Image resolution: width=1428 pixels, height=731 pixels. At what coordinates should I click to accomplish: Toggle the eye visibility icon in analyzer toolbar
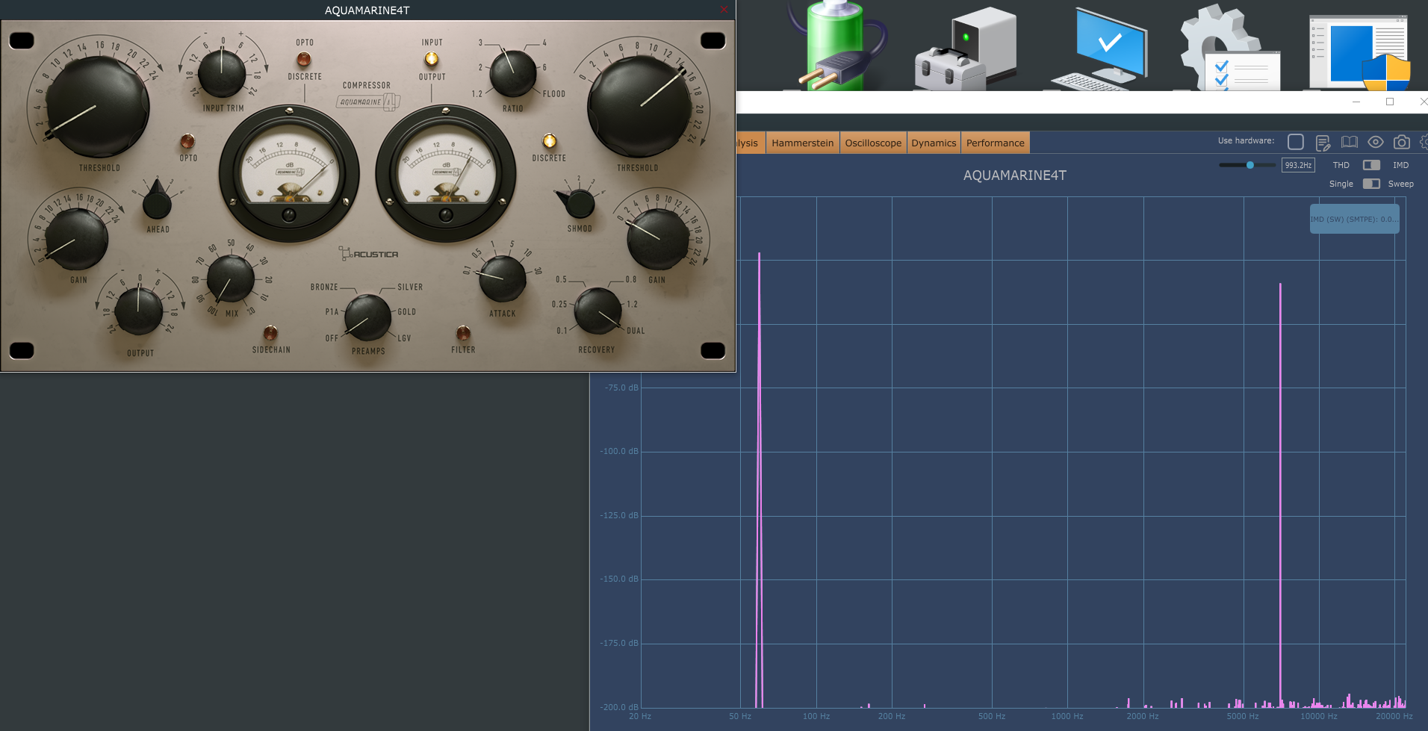[1375, 142]
